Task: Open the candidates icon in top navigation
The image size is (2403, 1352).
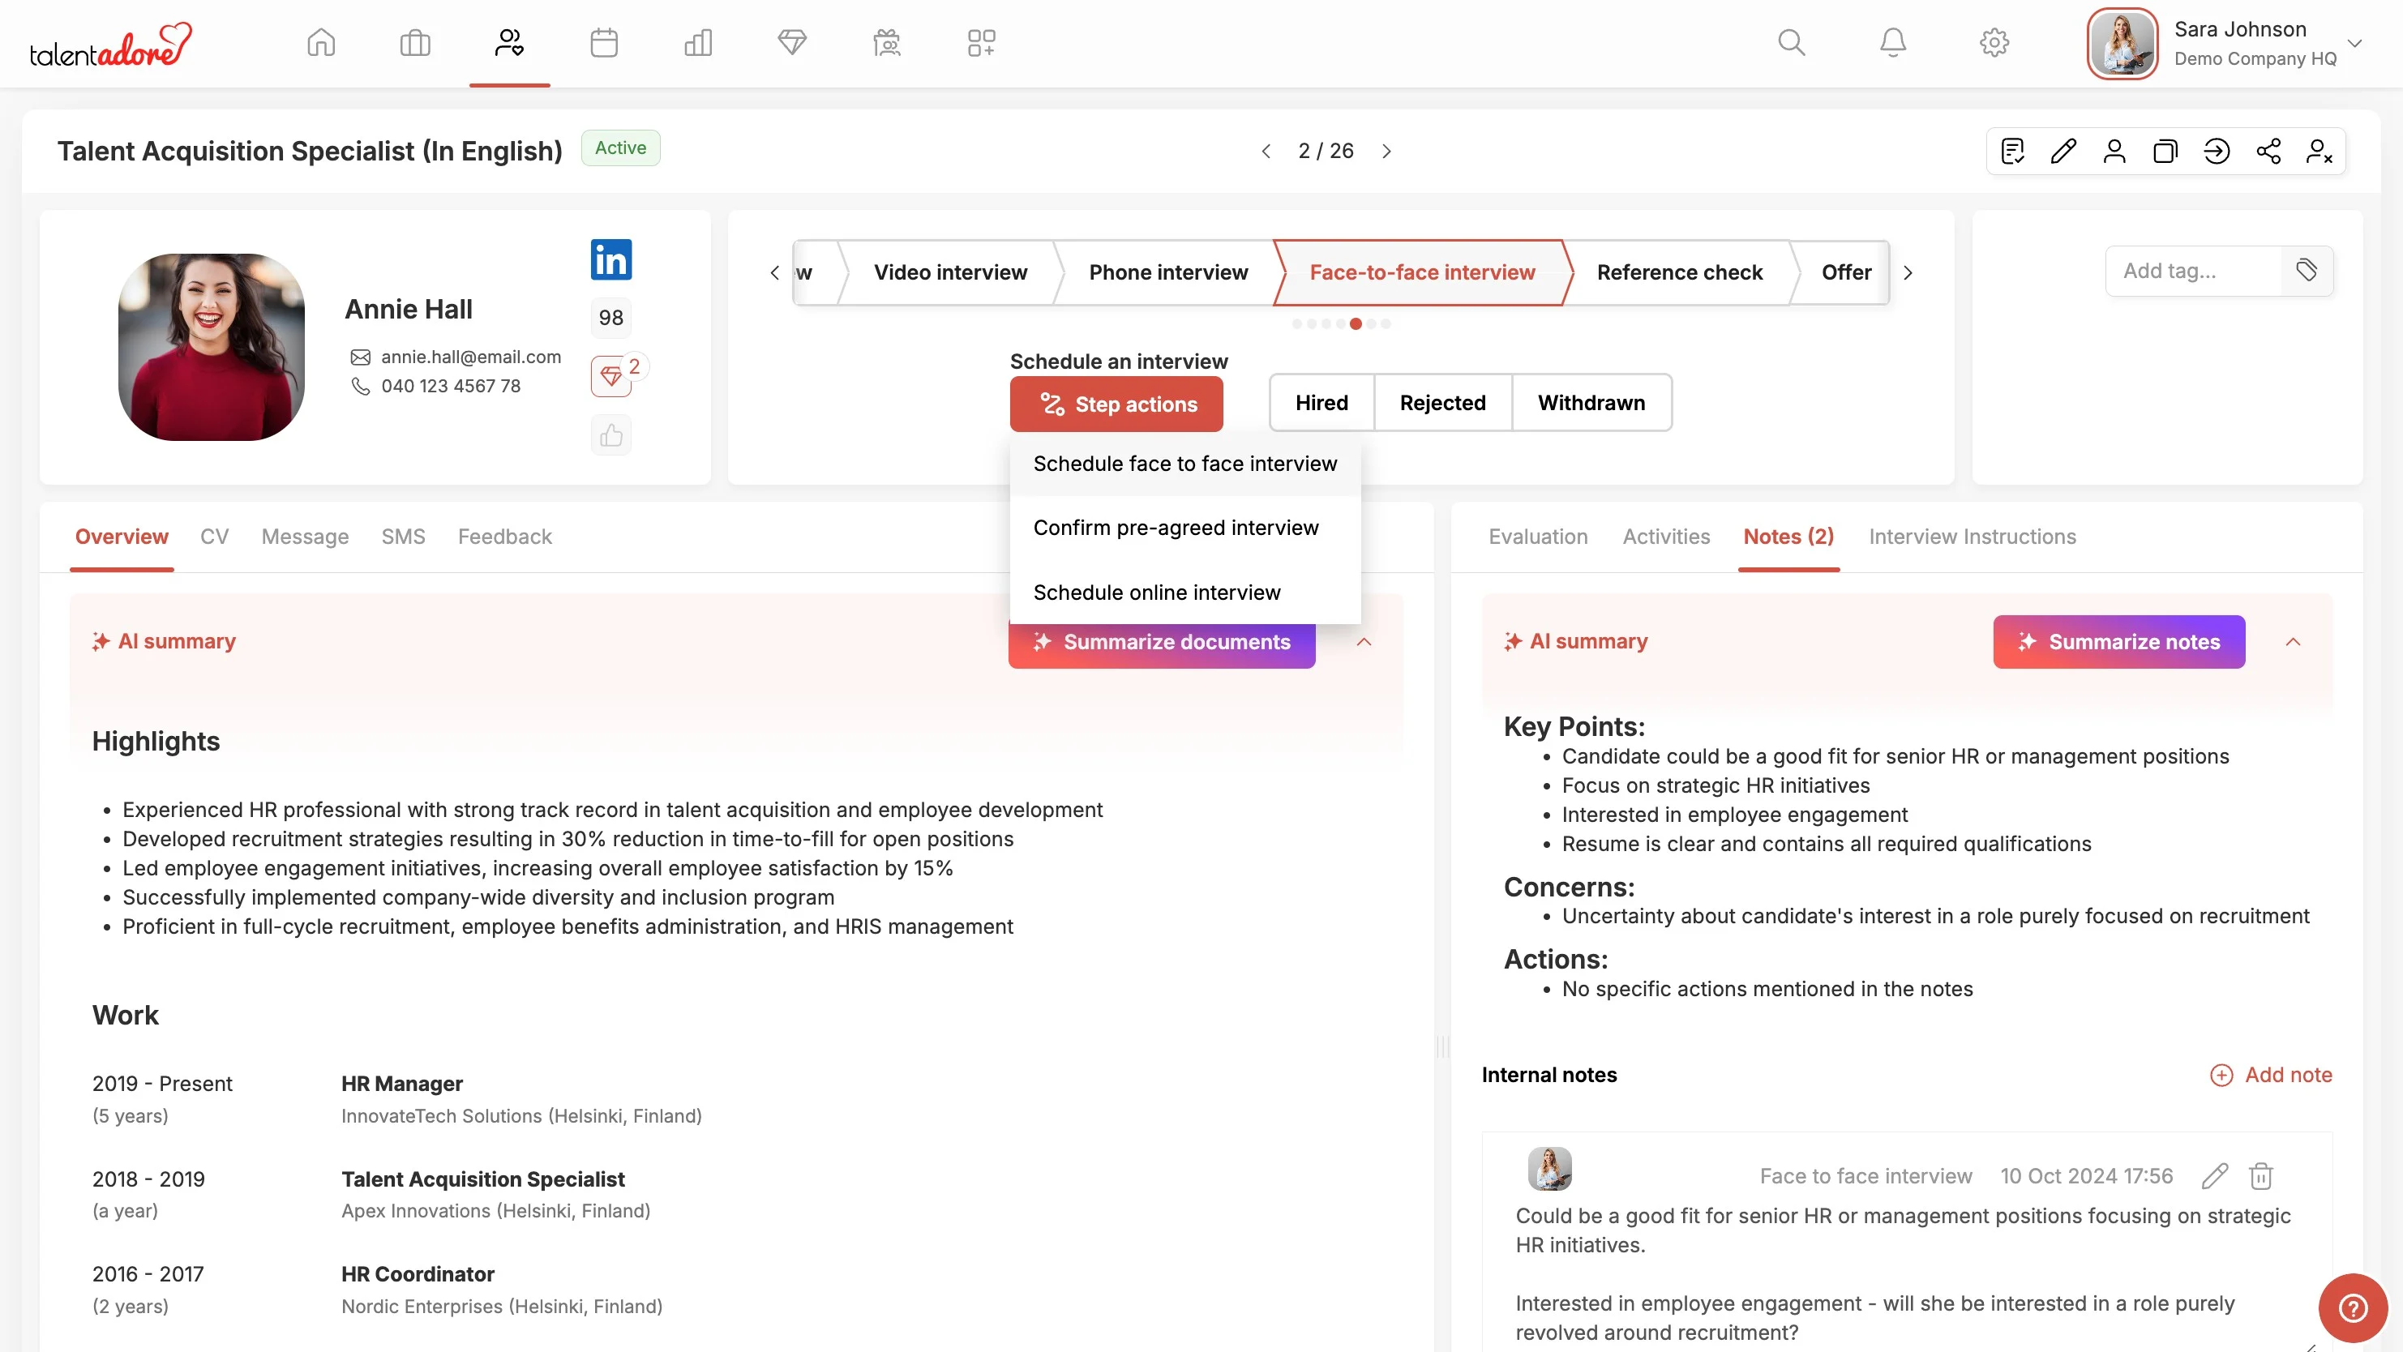Action: click(x=509, y=43)
